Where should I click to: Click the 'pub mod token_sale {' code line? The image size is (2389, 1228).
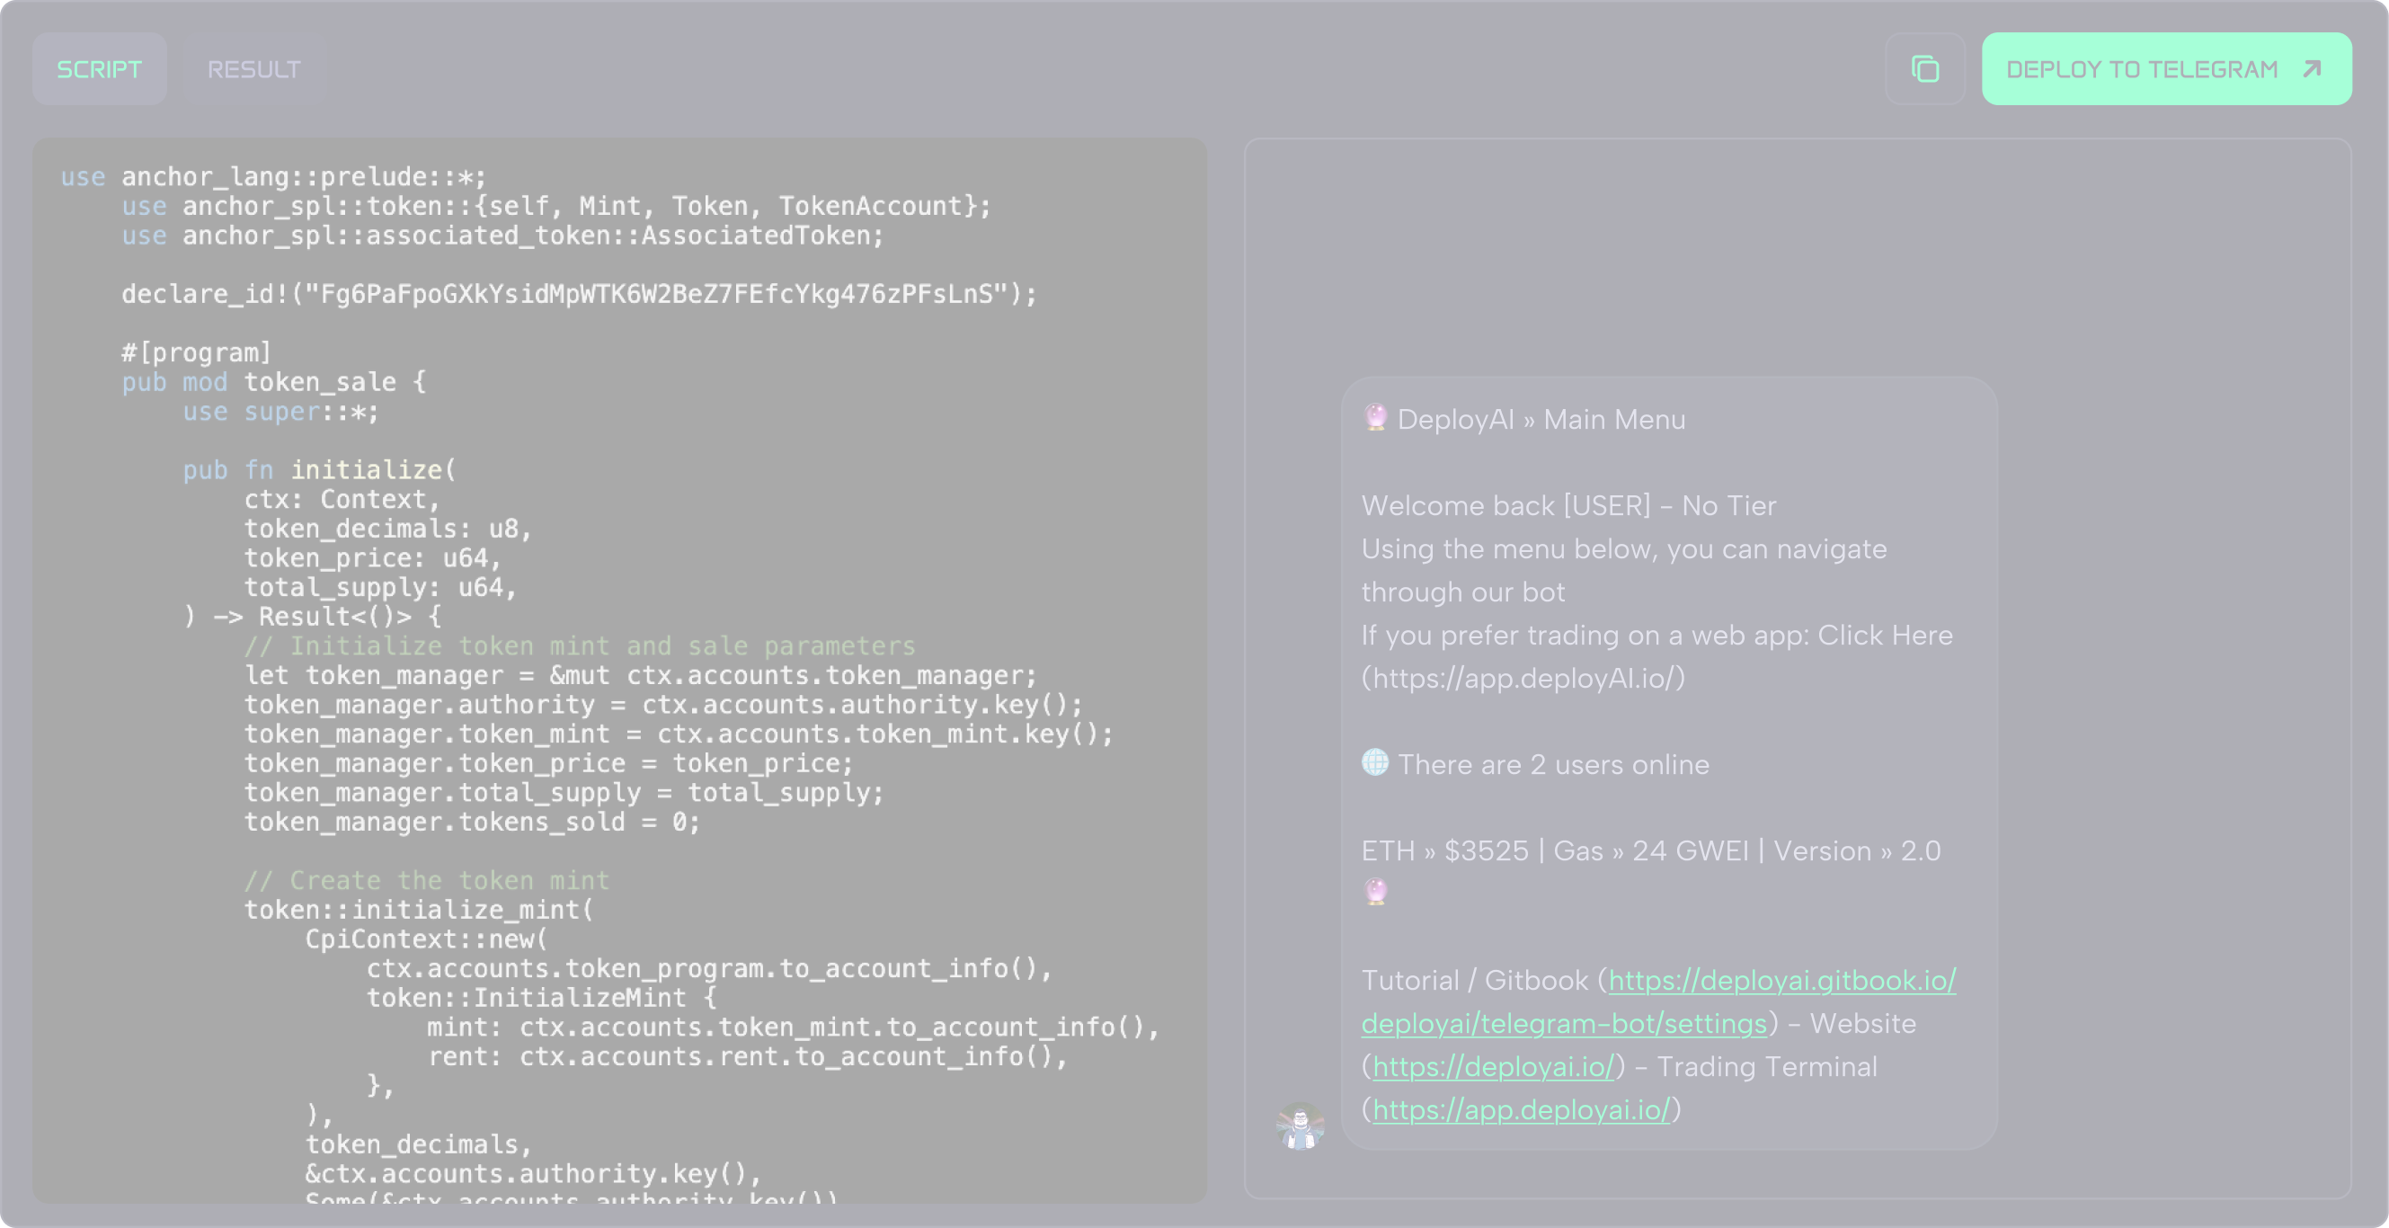pos(273,382)
